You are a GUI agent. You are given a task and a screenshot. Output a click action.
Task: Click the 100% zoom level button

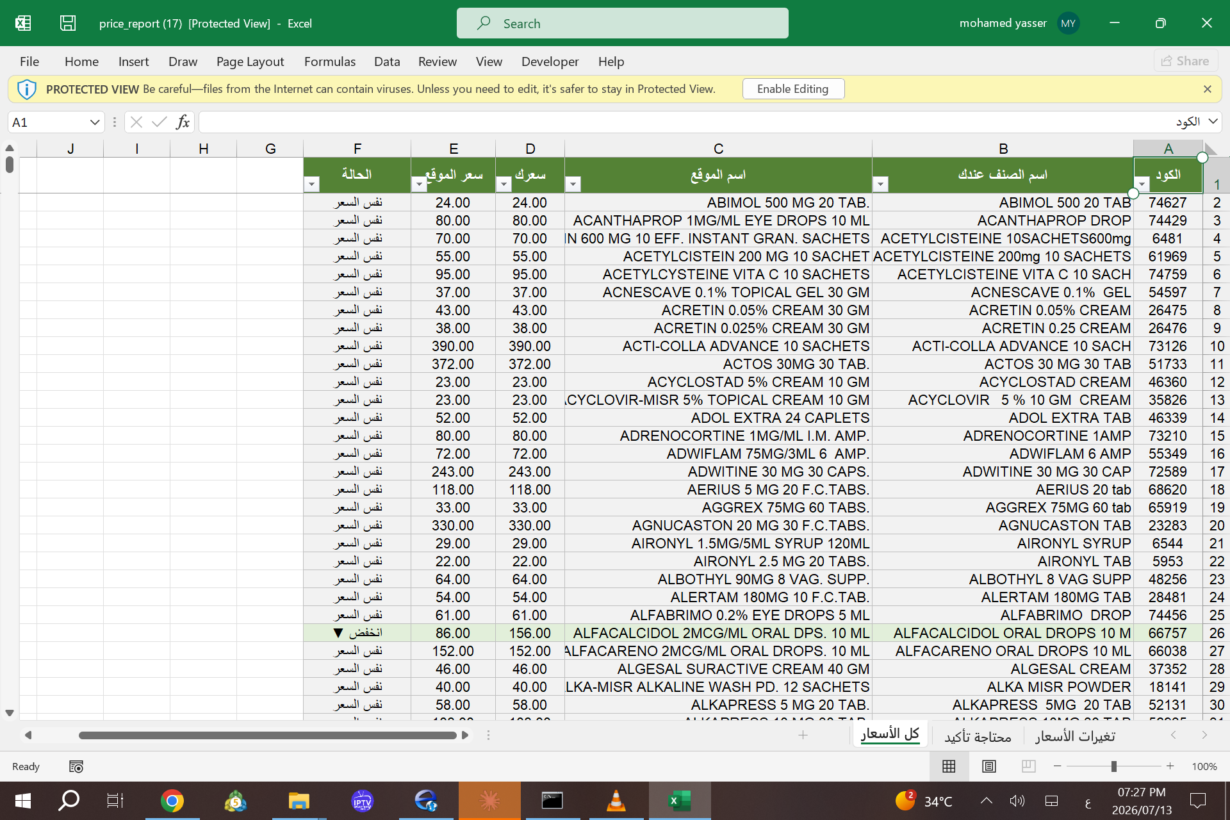(1204, 766)
